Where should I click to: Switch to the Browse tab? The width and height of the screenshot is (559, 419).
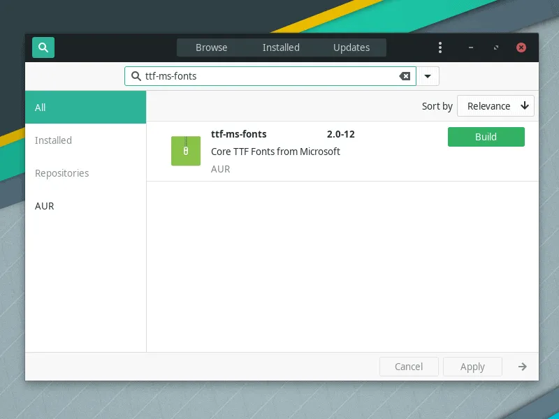click(x=211, y=47)
